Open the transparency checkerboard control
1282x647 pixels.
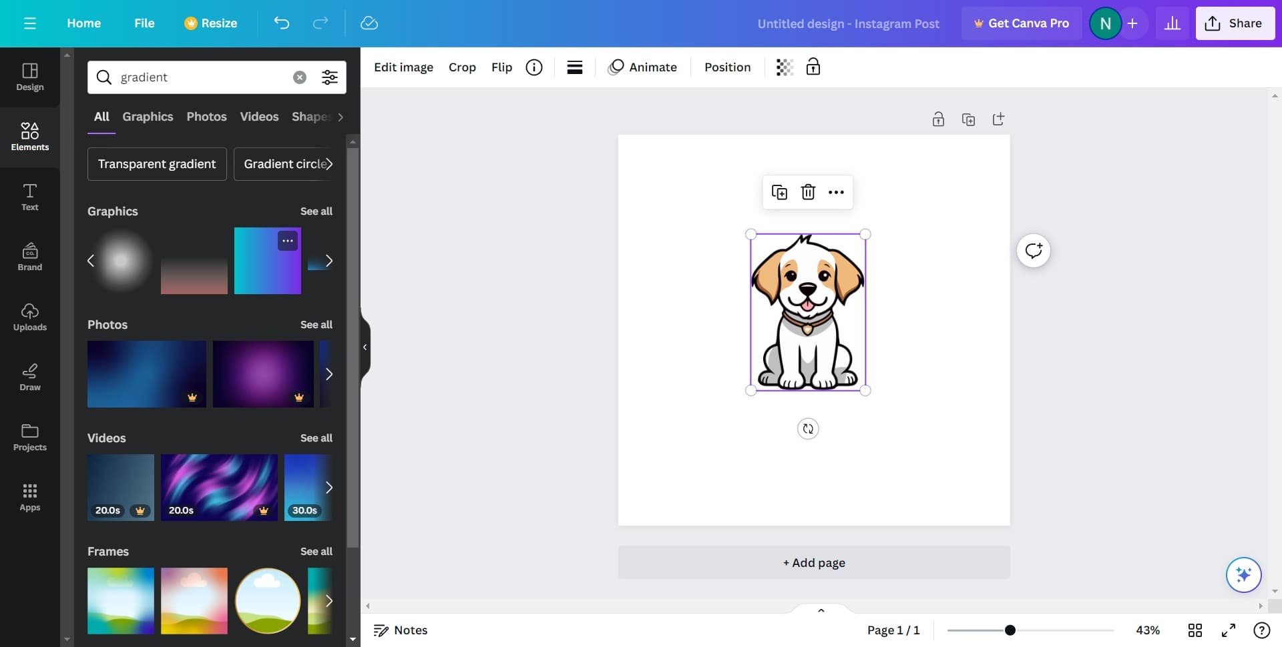click(x=785, y=67)
